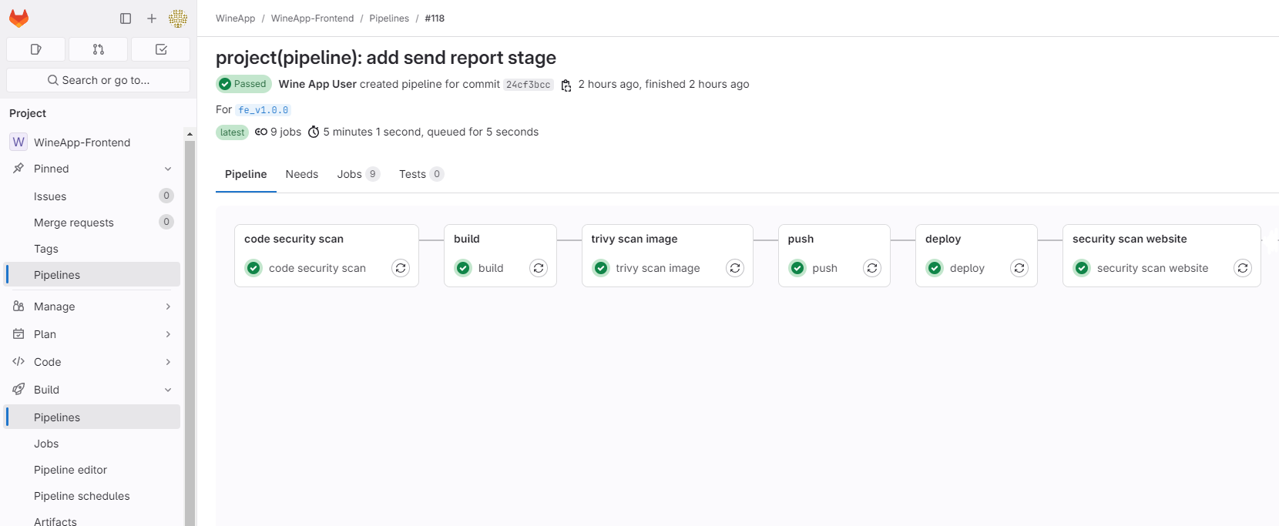This screenshot has height=526, width=1279.
Task: Expand the Manage menu
Action: click(x=168, y=307)
